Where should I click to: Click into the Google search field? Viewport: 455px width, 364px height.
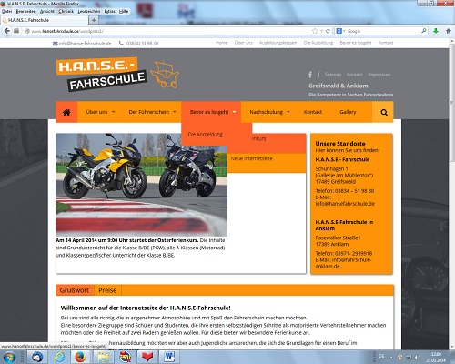pos(384,31)
